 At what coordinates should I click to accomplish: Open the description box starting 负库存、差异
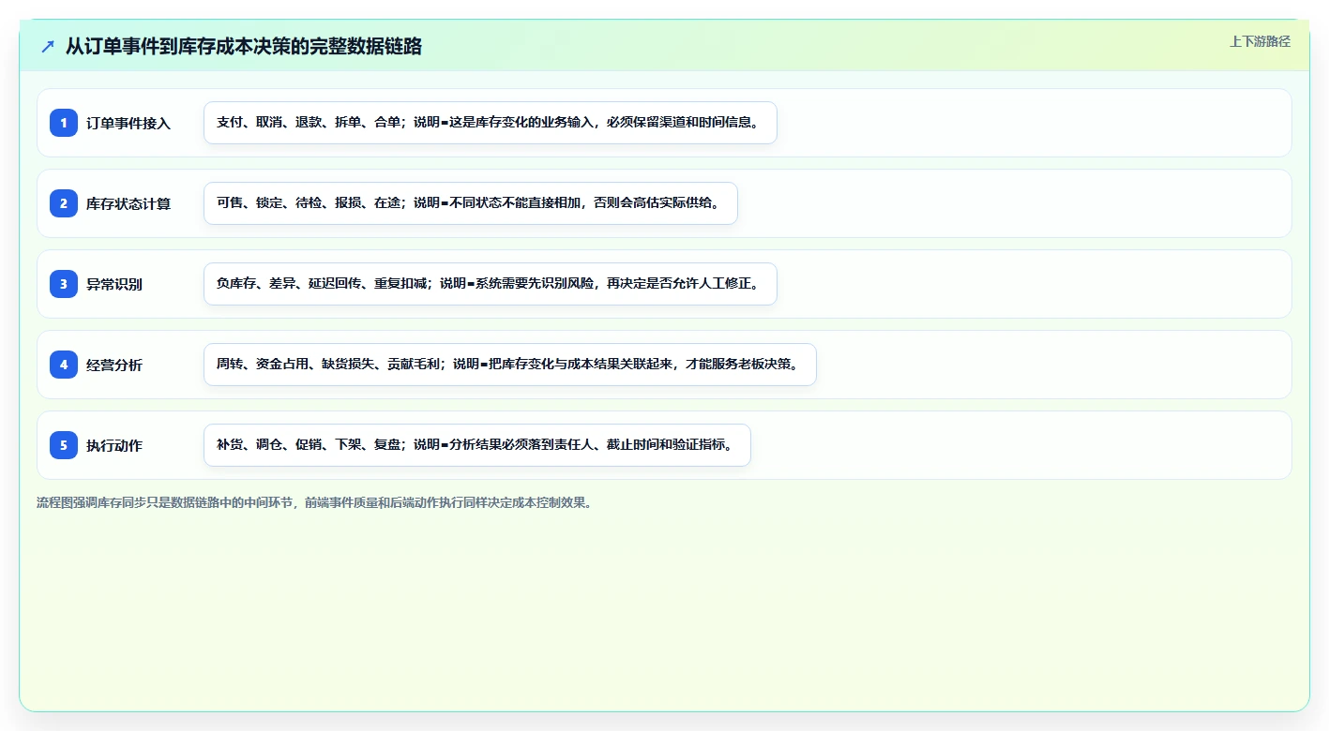click(491, 284)
